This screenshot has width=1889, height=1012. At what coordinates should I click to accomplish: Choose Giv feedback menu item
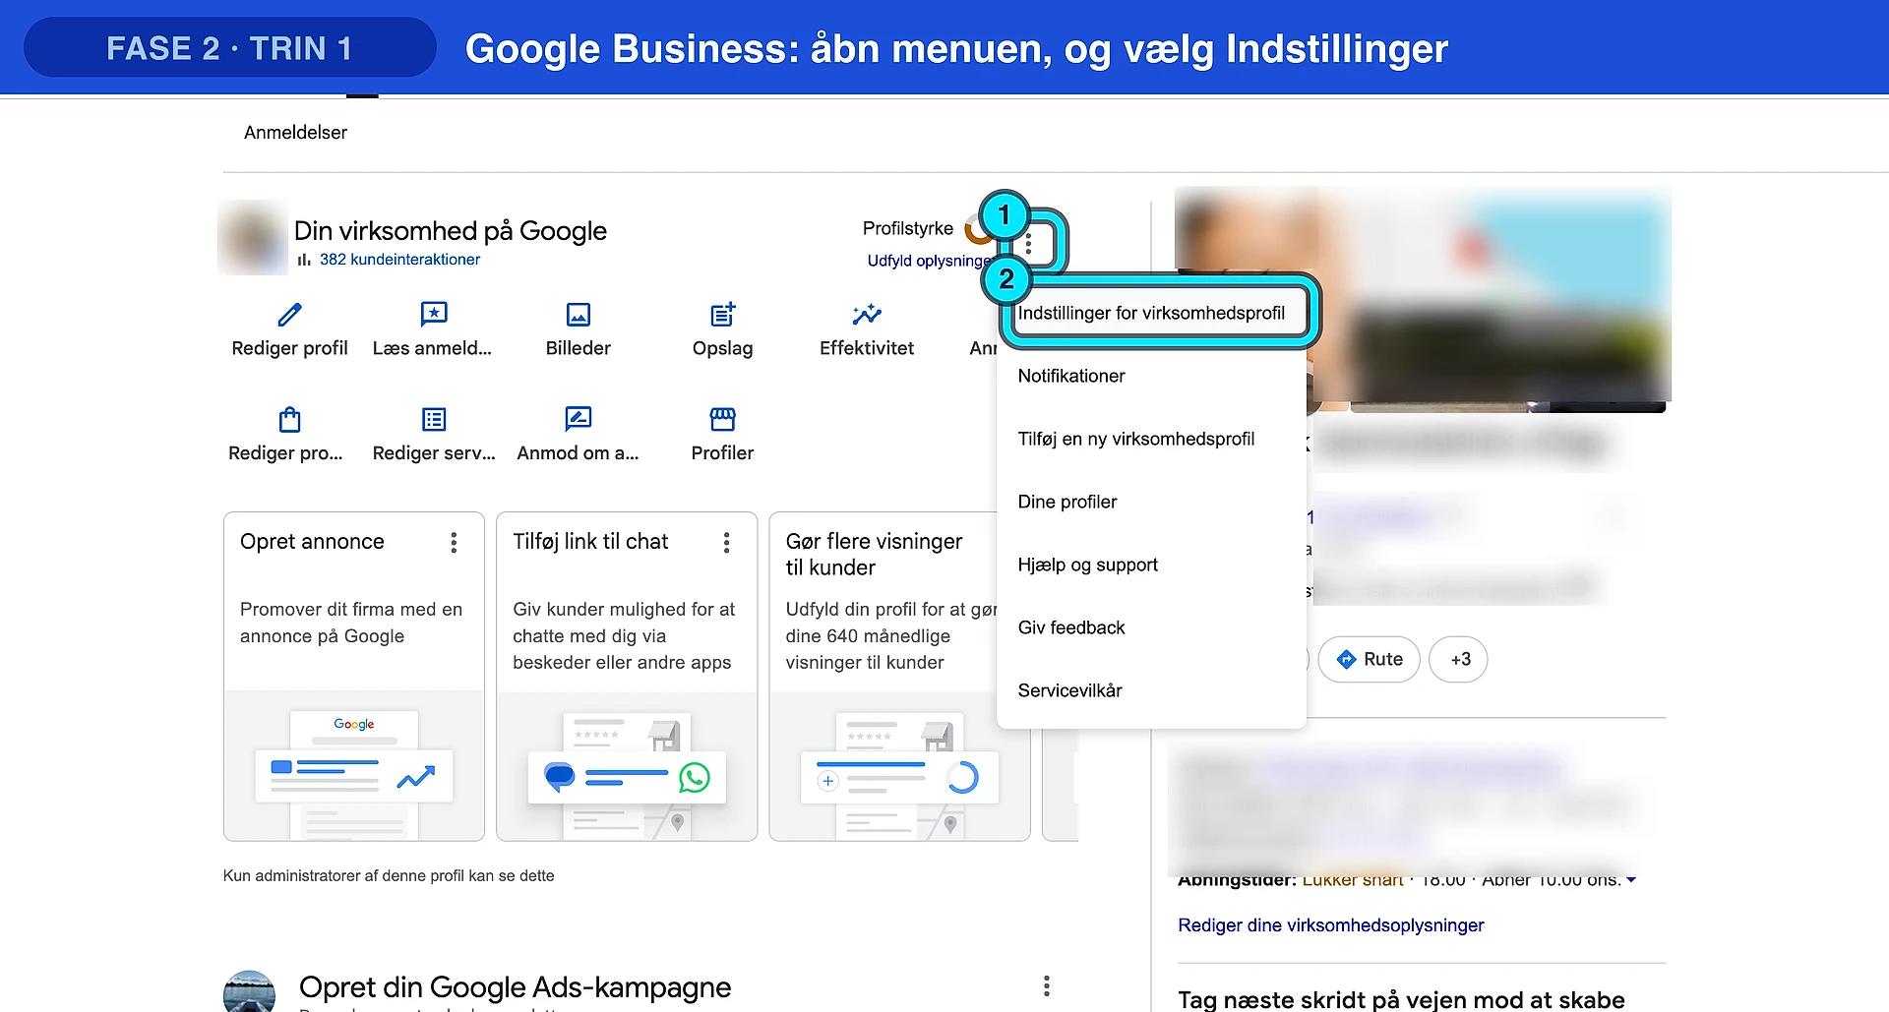pos(1151,627)
